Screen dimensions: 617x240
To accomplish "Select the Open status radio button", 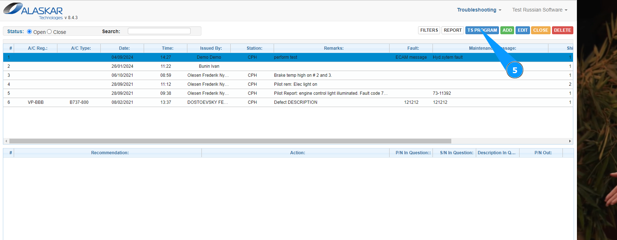I will pyautogui.click(x=30, y=32).
